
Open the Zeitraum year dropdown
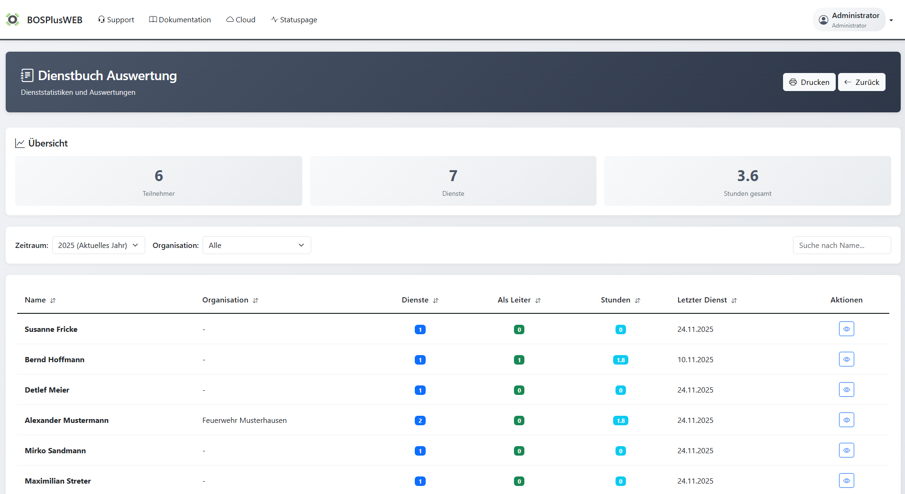pos(98,245)
